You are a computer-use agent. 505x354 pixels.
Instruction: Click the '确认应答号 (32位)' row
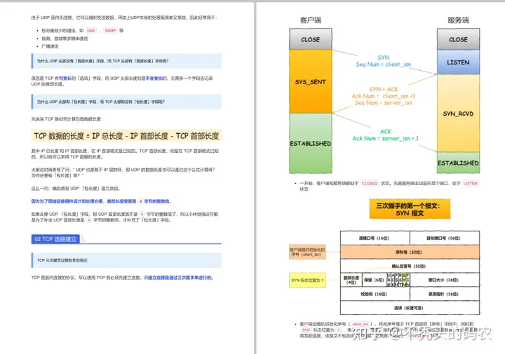[410, 266]
